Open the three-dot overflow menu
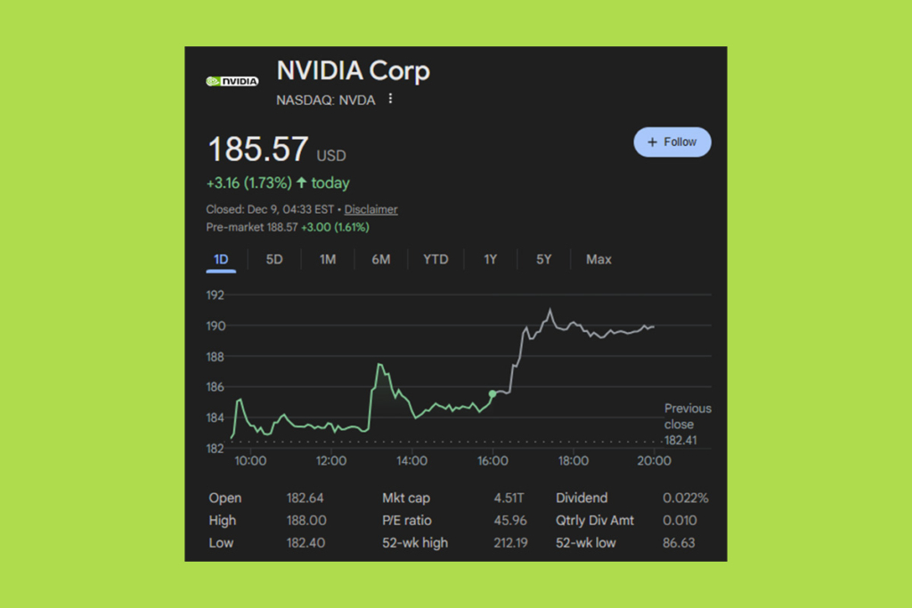912x608 pixels. tap(390, 100)
